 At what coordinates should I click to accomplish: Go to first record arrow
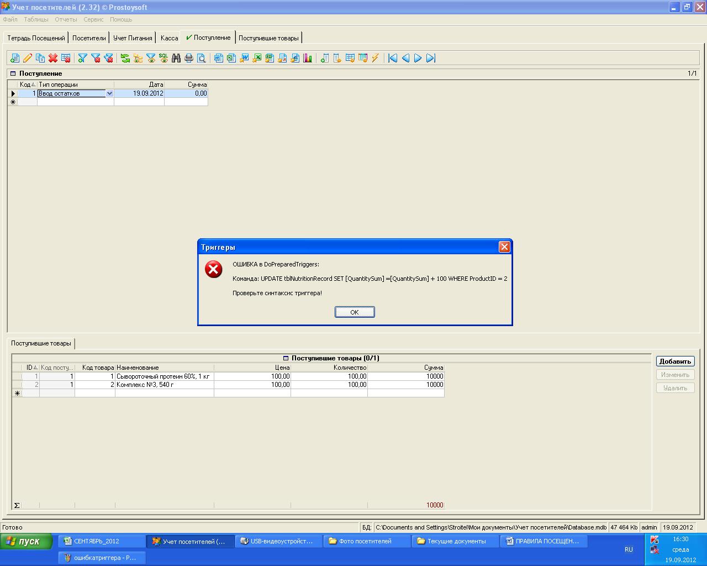[393, 58]
